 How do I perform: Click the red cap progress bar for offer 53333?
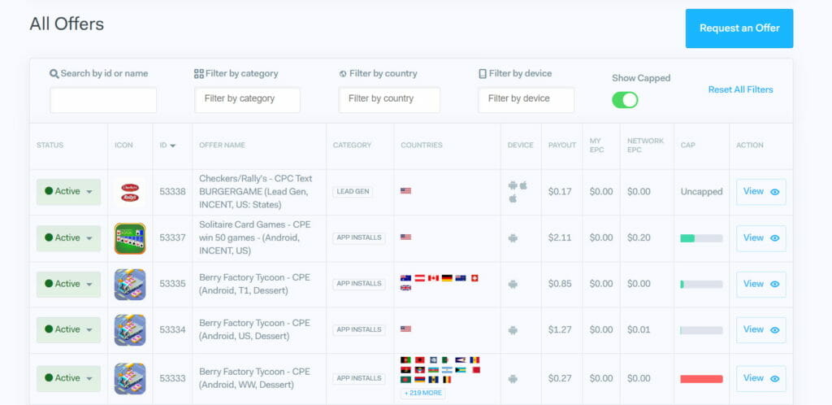pyautogui.click(x=701, y=379)
